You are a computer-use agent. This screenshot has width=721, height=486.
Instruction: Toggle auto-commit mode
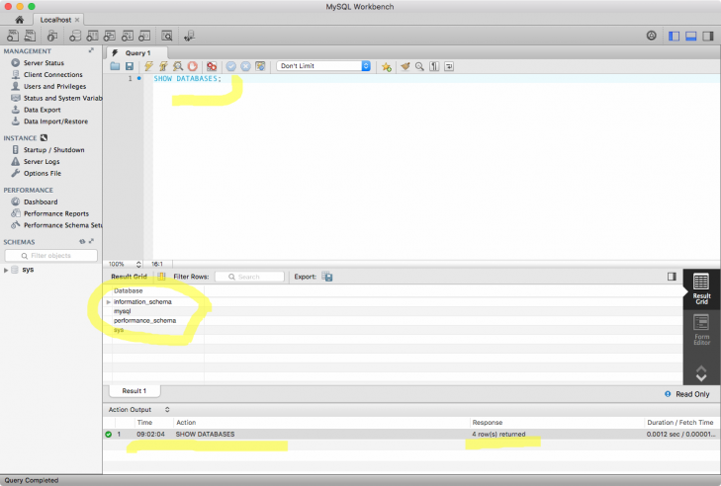(x=260, y=66)
